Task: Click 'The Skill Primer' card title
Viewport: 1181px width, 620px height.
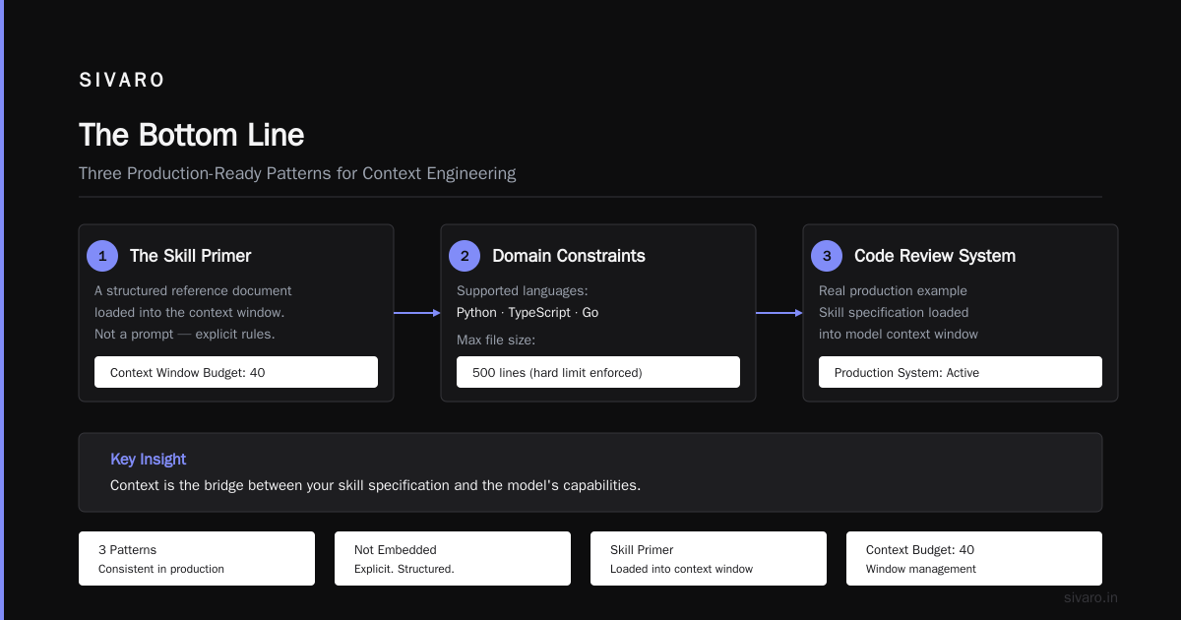Action: pos(190,256)
